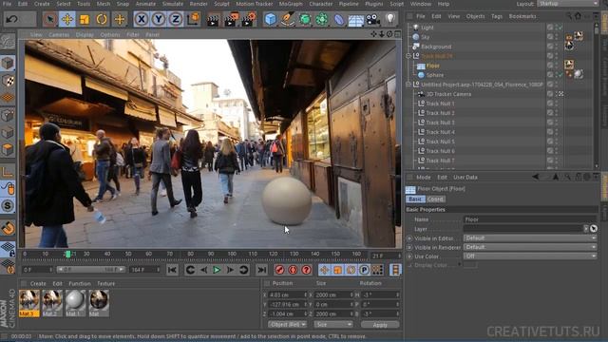The width and height of the screenshot is (608, 342).
Task: Toggle Parameter keyframe P icon
Action: pos(364,270)
